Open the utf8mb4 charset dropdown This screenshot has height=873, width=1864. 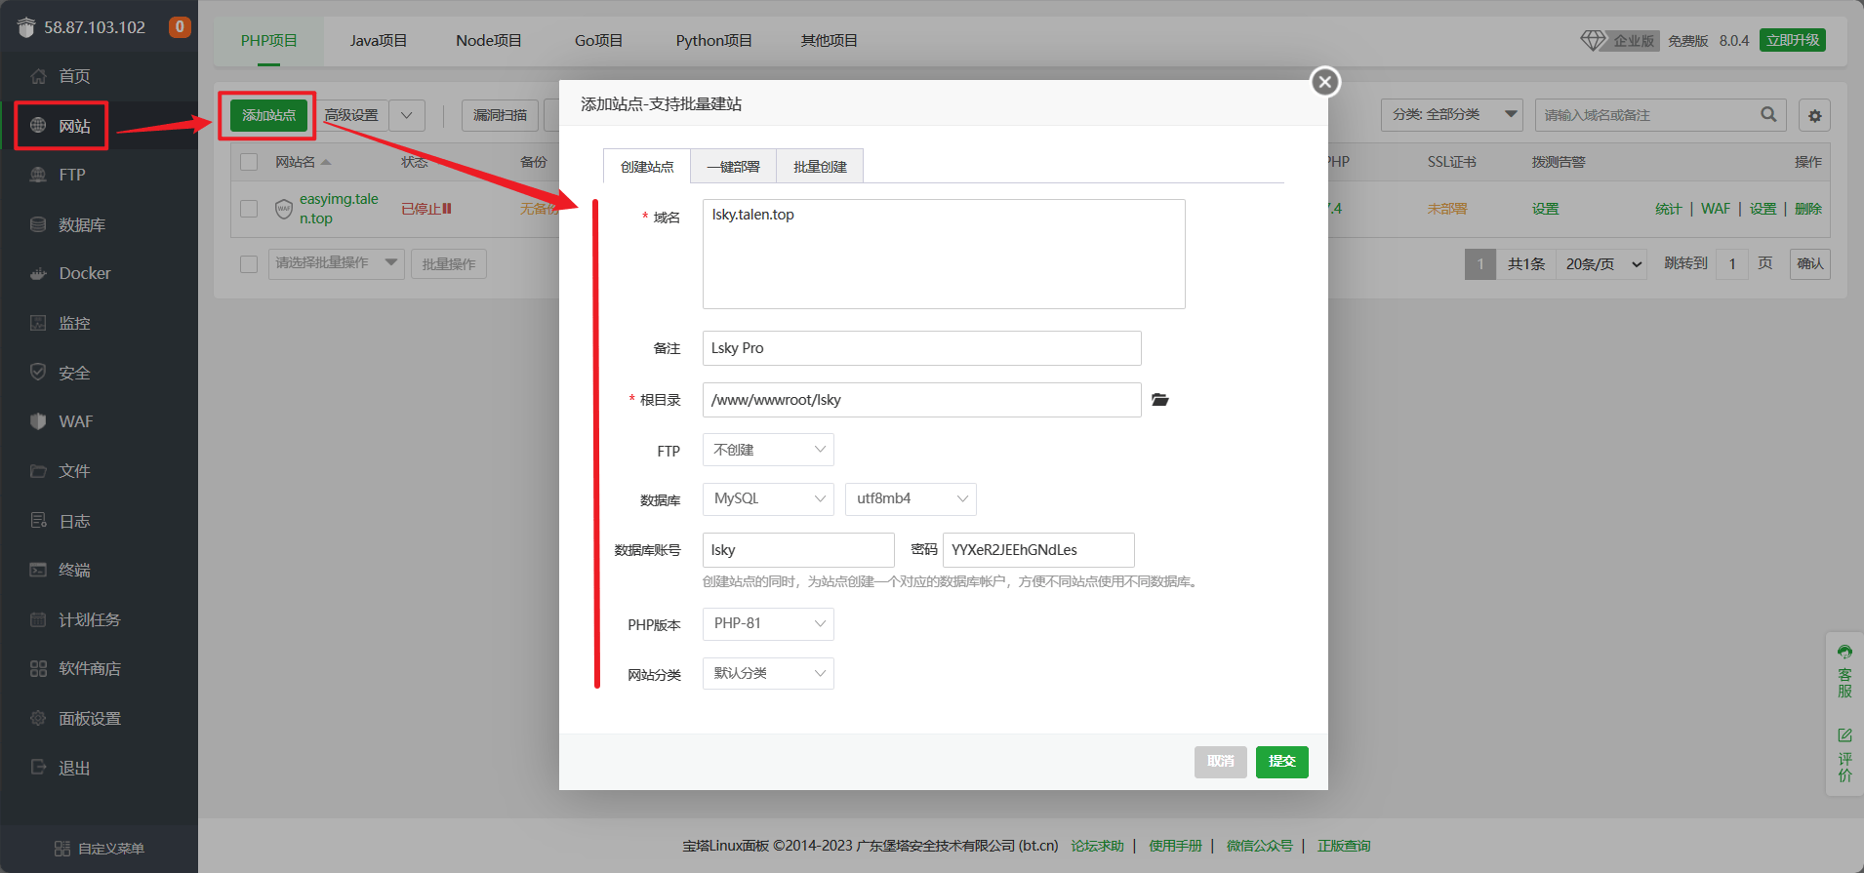pos(910,499)
